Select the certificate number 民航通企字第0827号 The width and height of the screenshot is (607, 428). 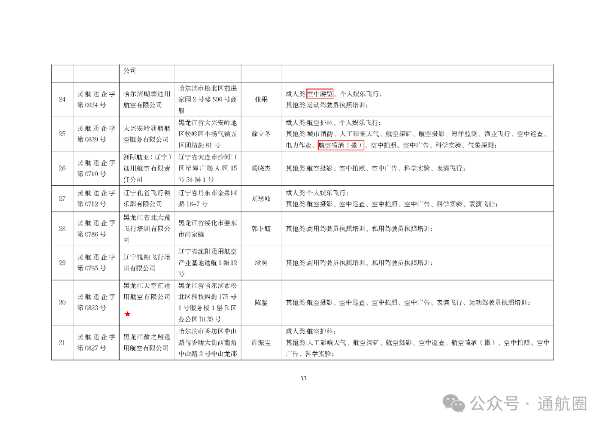(x=96, y=343)
